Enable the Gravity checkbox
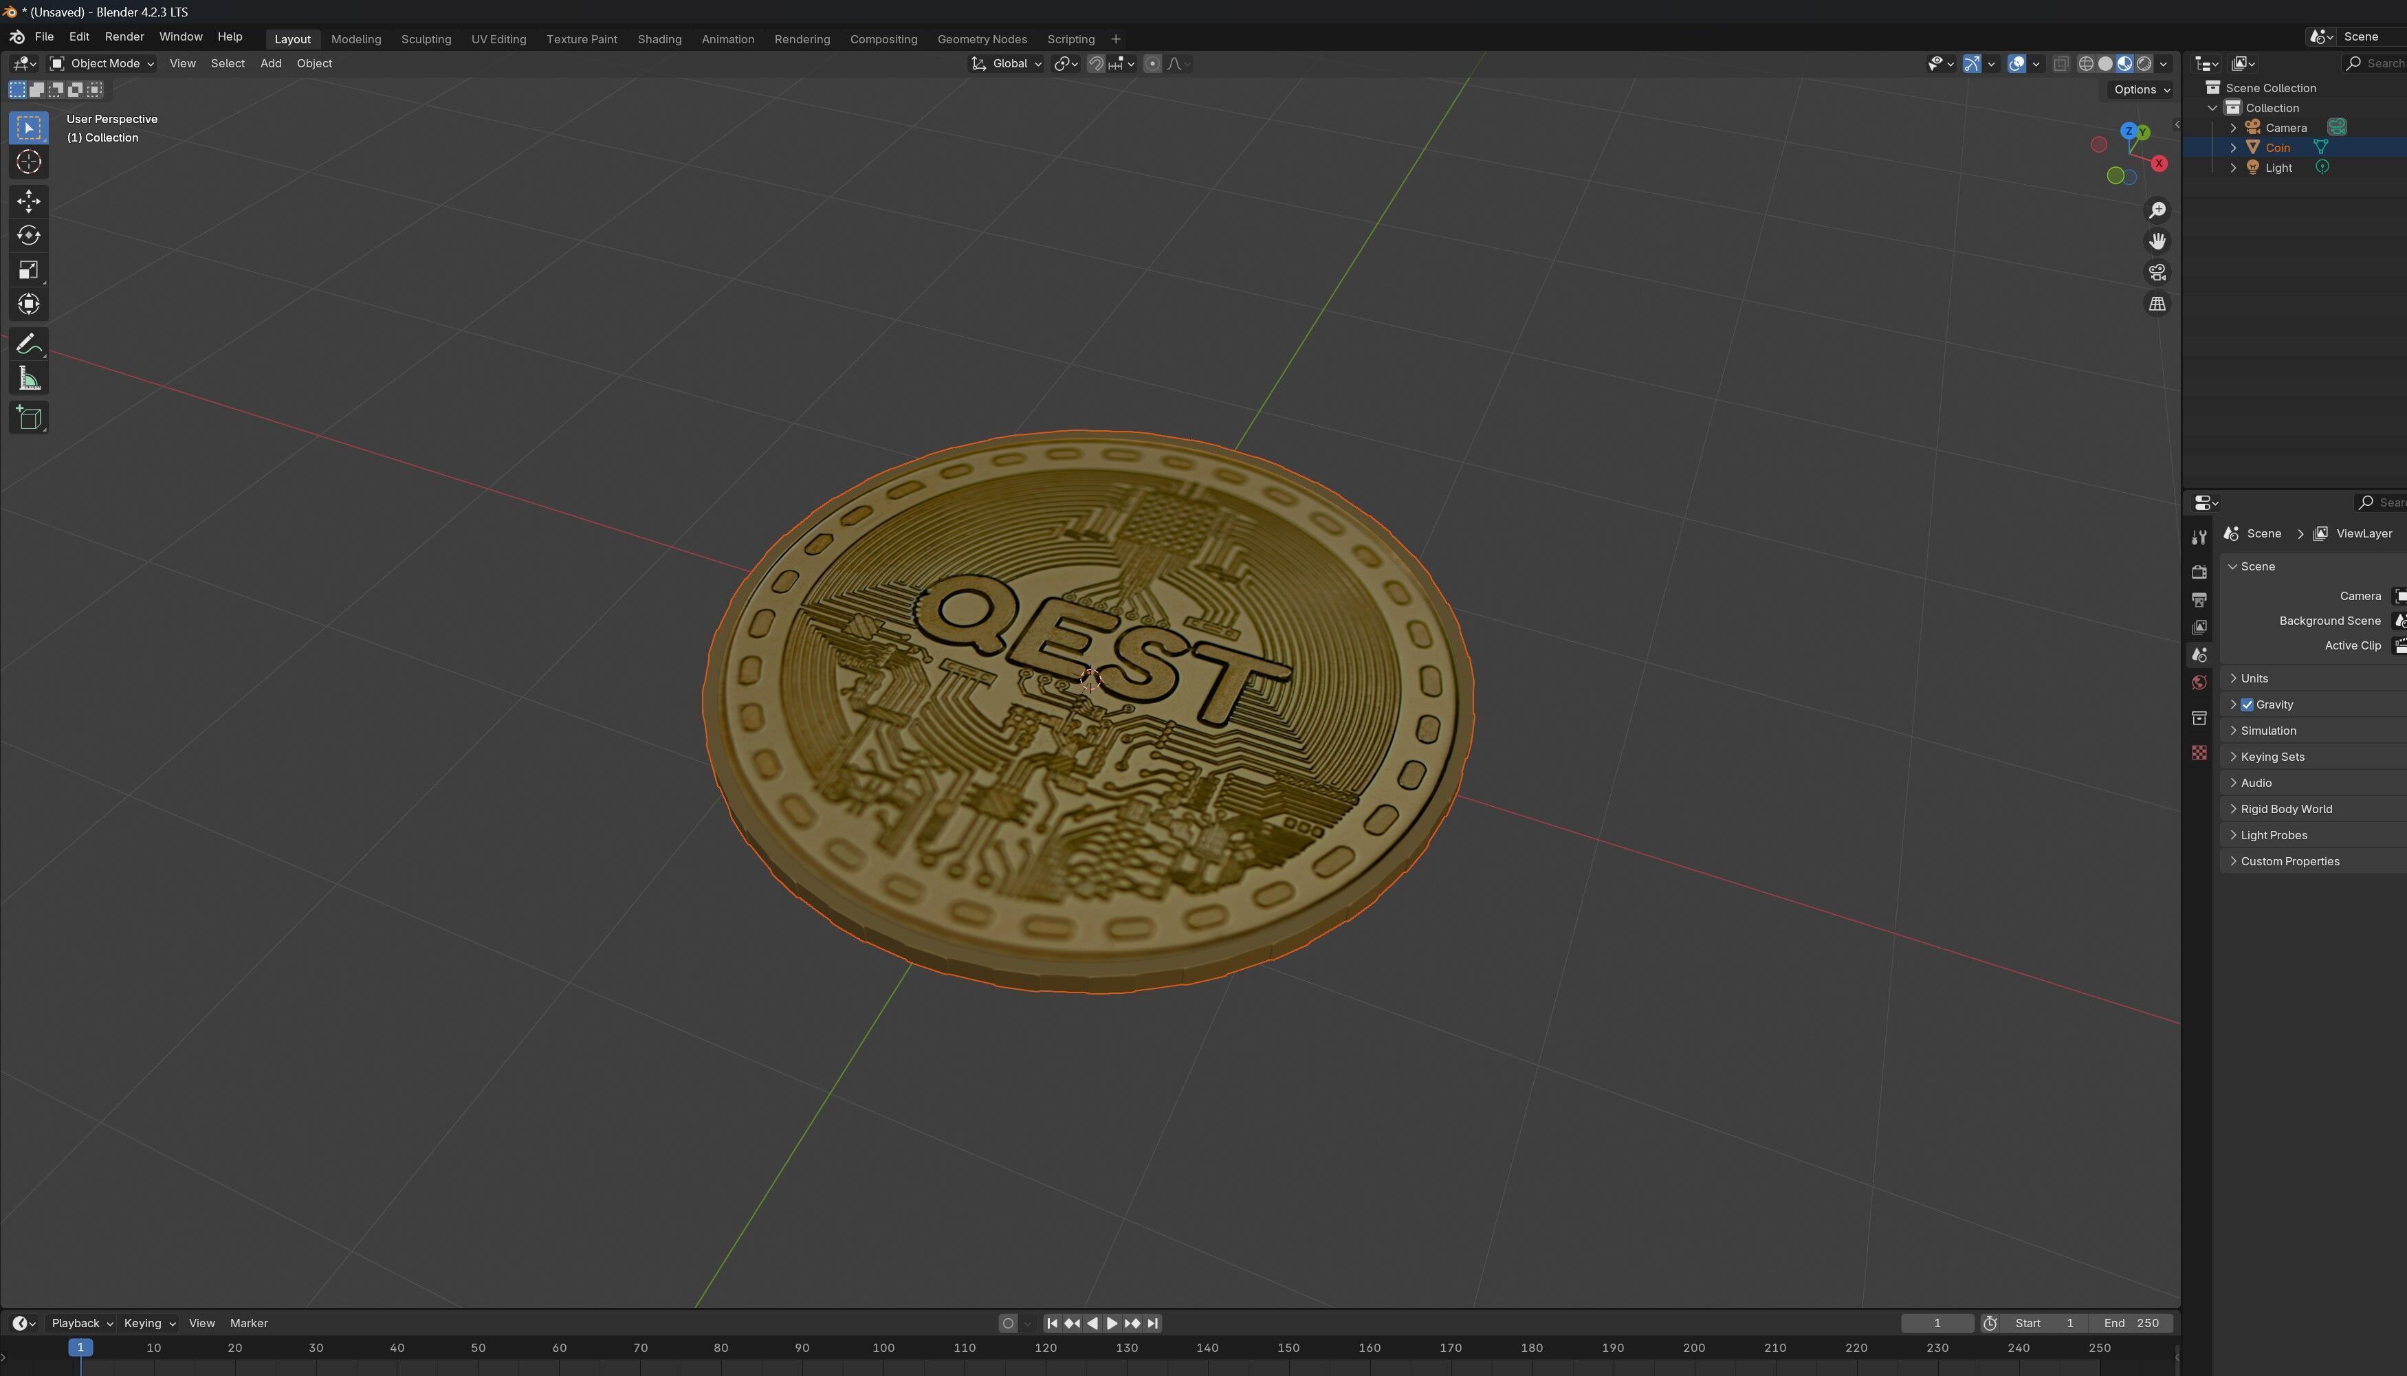 (2247, 705)
